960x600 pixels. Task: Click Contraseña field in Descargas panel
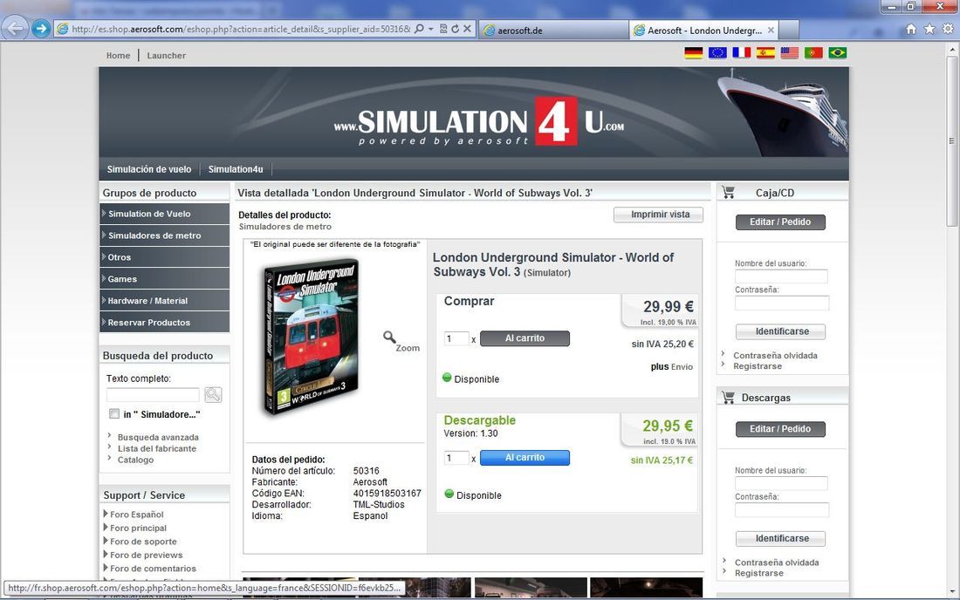(782, 510)
